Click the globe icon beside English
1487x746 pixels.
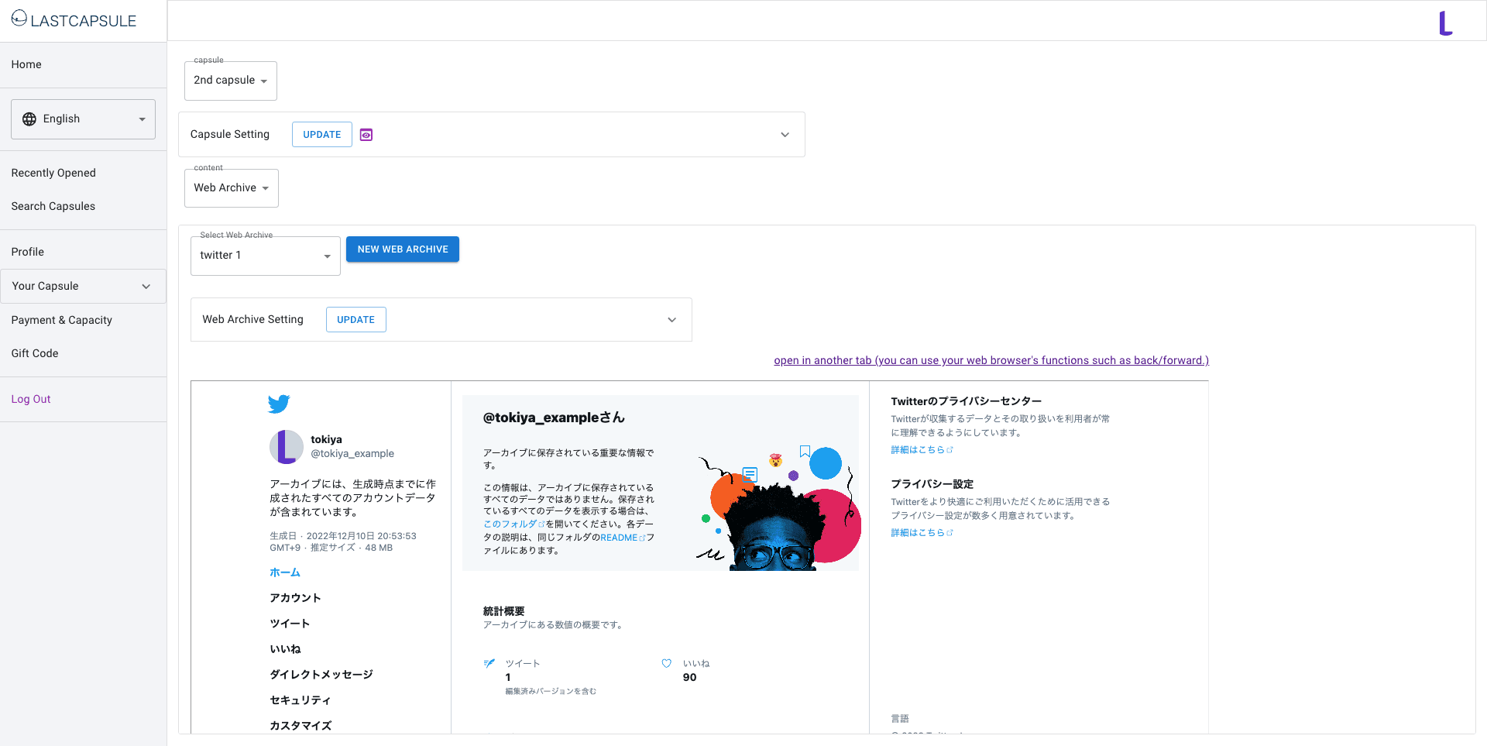click(29, 119)
